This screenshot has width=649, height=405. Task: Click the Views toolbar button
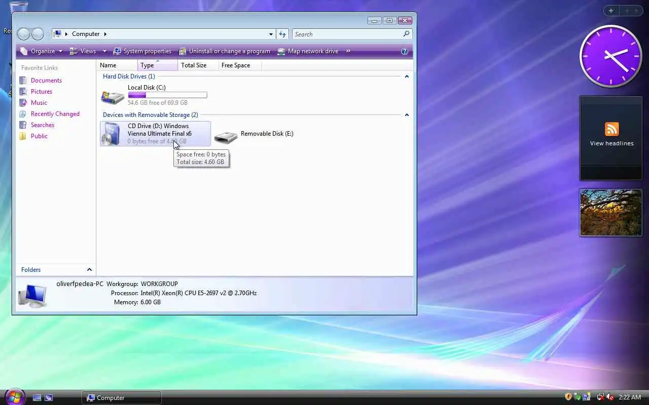pyautogui.click(x=83, y=51)
